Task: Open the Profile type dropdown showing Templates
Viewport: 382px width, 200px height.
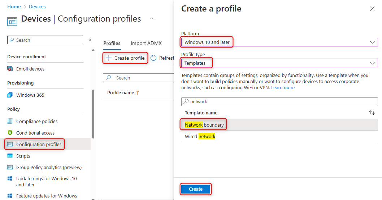Action: 279,63
